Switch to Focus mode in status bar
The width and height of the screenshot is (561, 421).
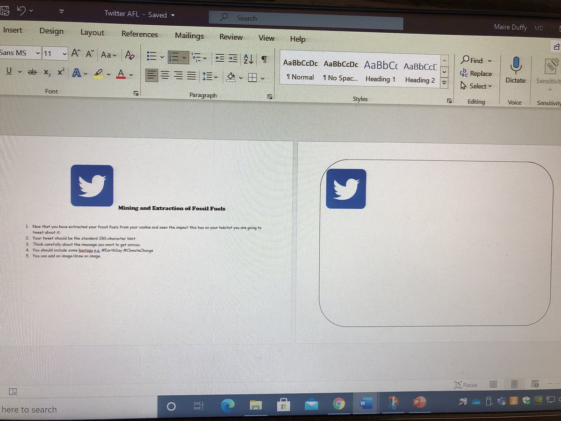click(466, 385)
